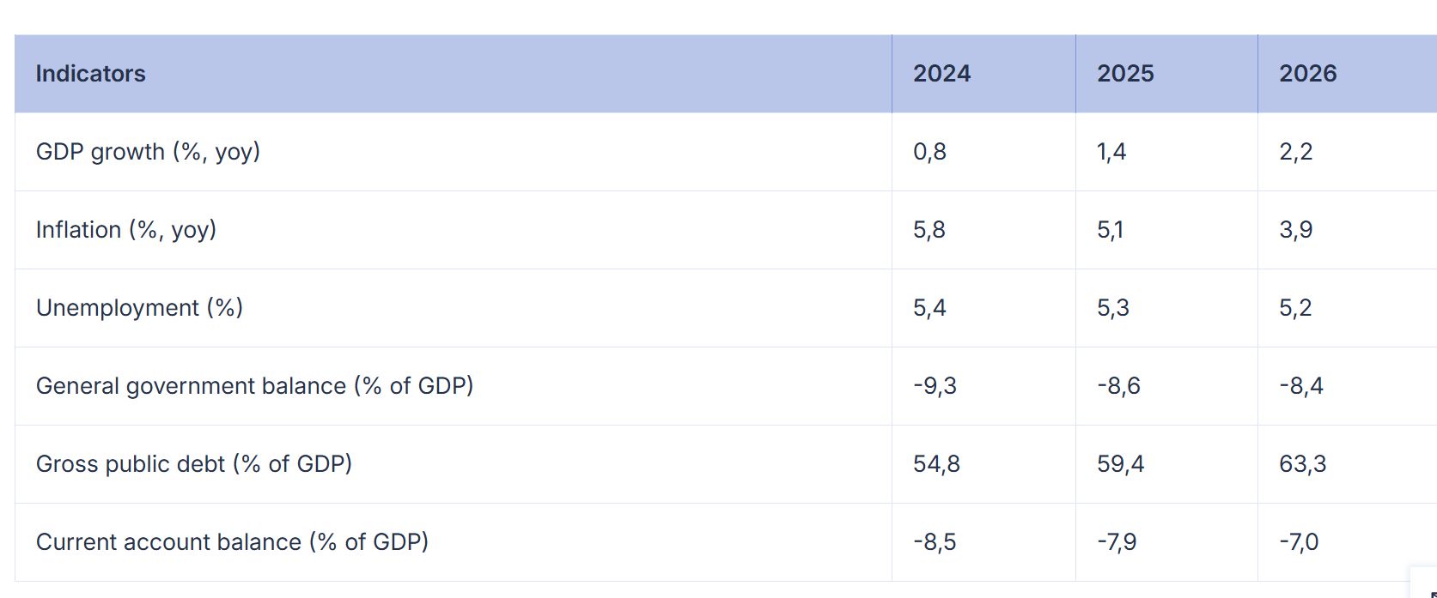Click Gross public debt (% of GDP) label

pyautogui.click(x=194, y=464)
